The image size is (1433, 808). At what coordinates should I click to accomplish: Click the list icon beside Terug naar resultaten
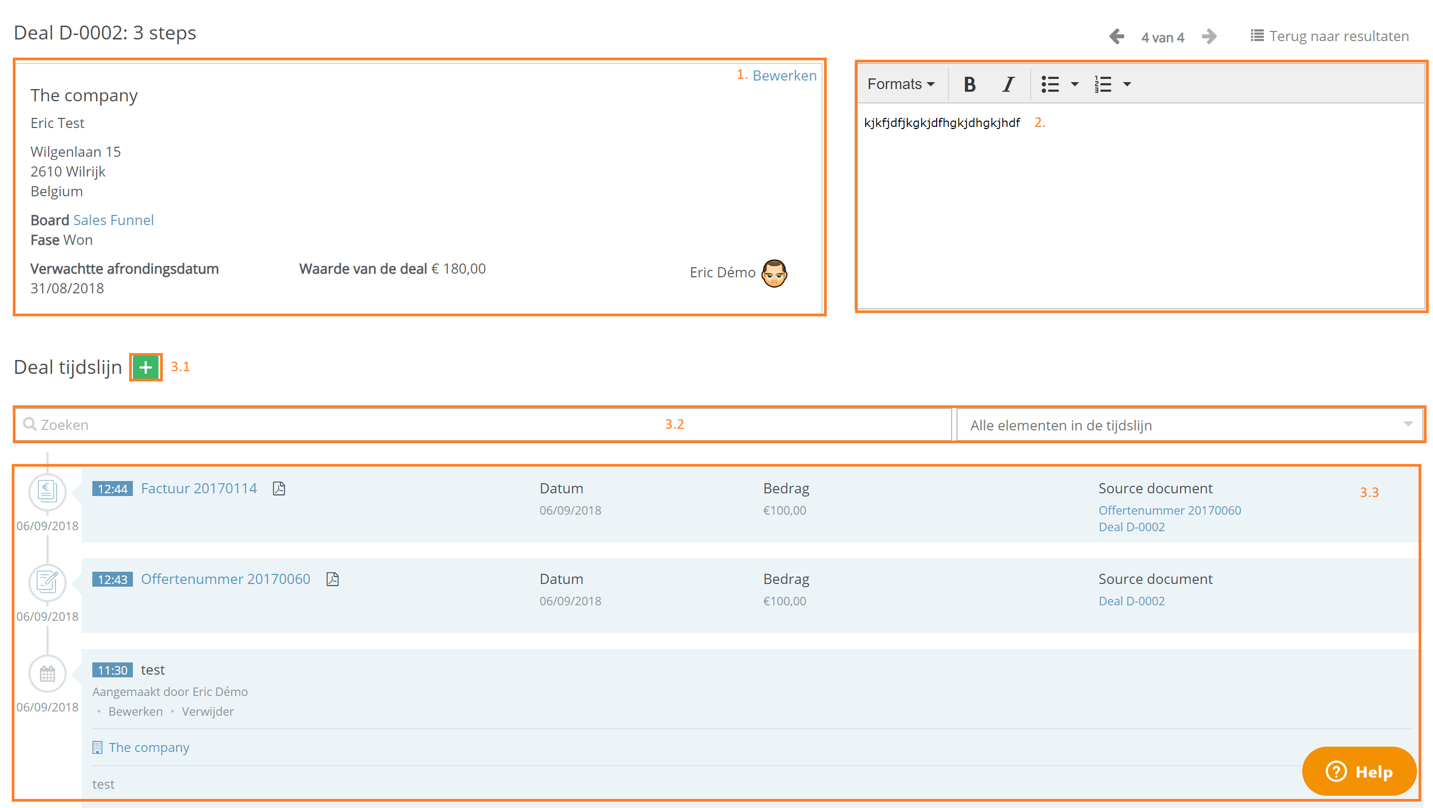tap(1257, 36)
